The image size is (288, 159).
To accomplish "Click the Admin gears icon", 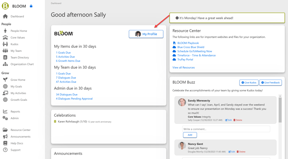I will pyautogui.click(x=5, y=118).
